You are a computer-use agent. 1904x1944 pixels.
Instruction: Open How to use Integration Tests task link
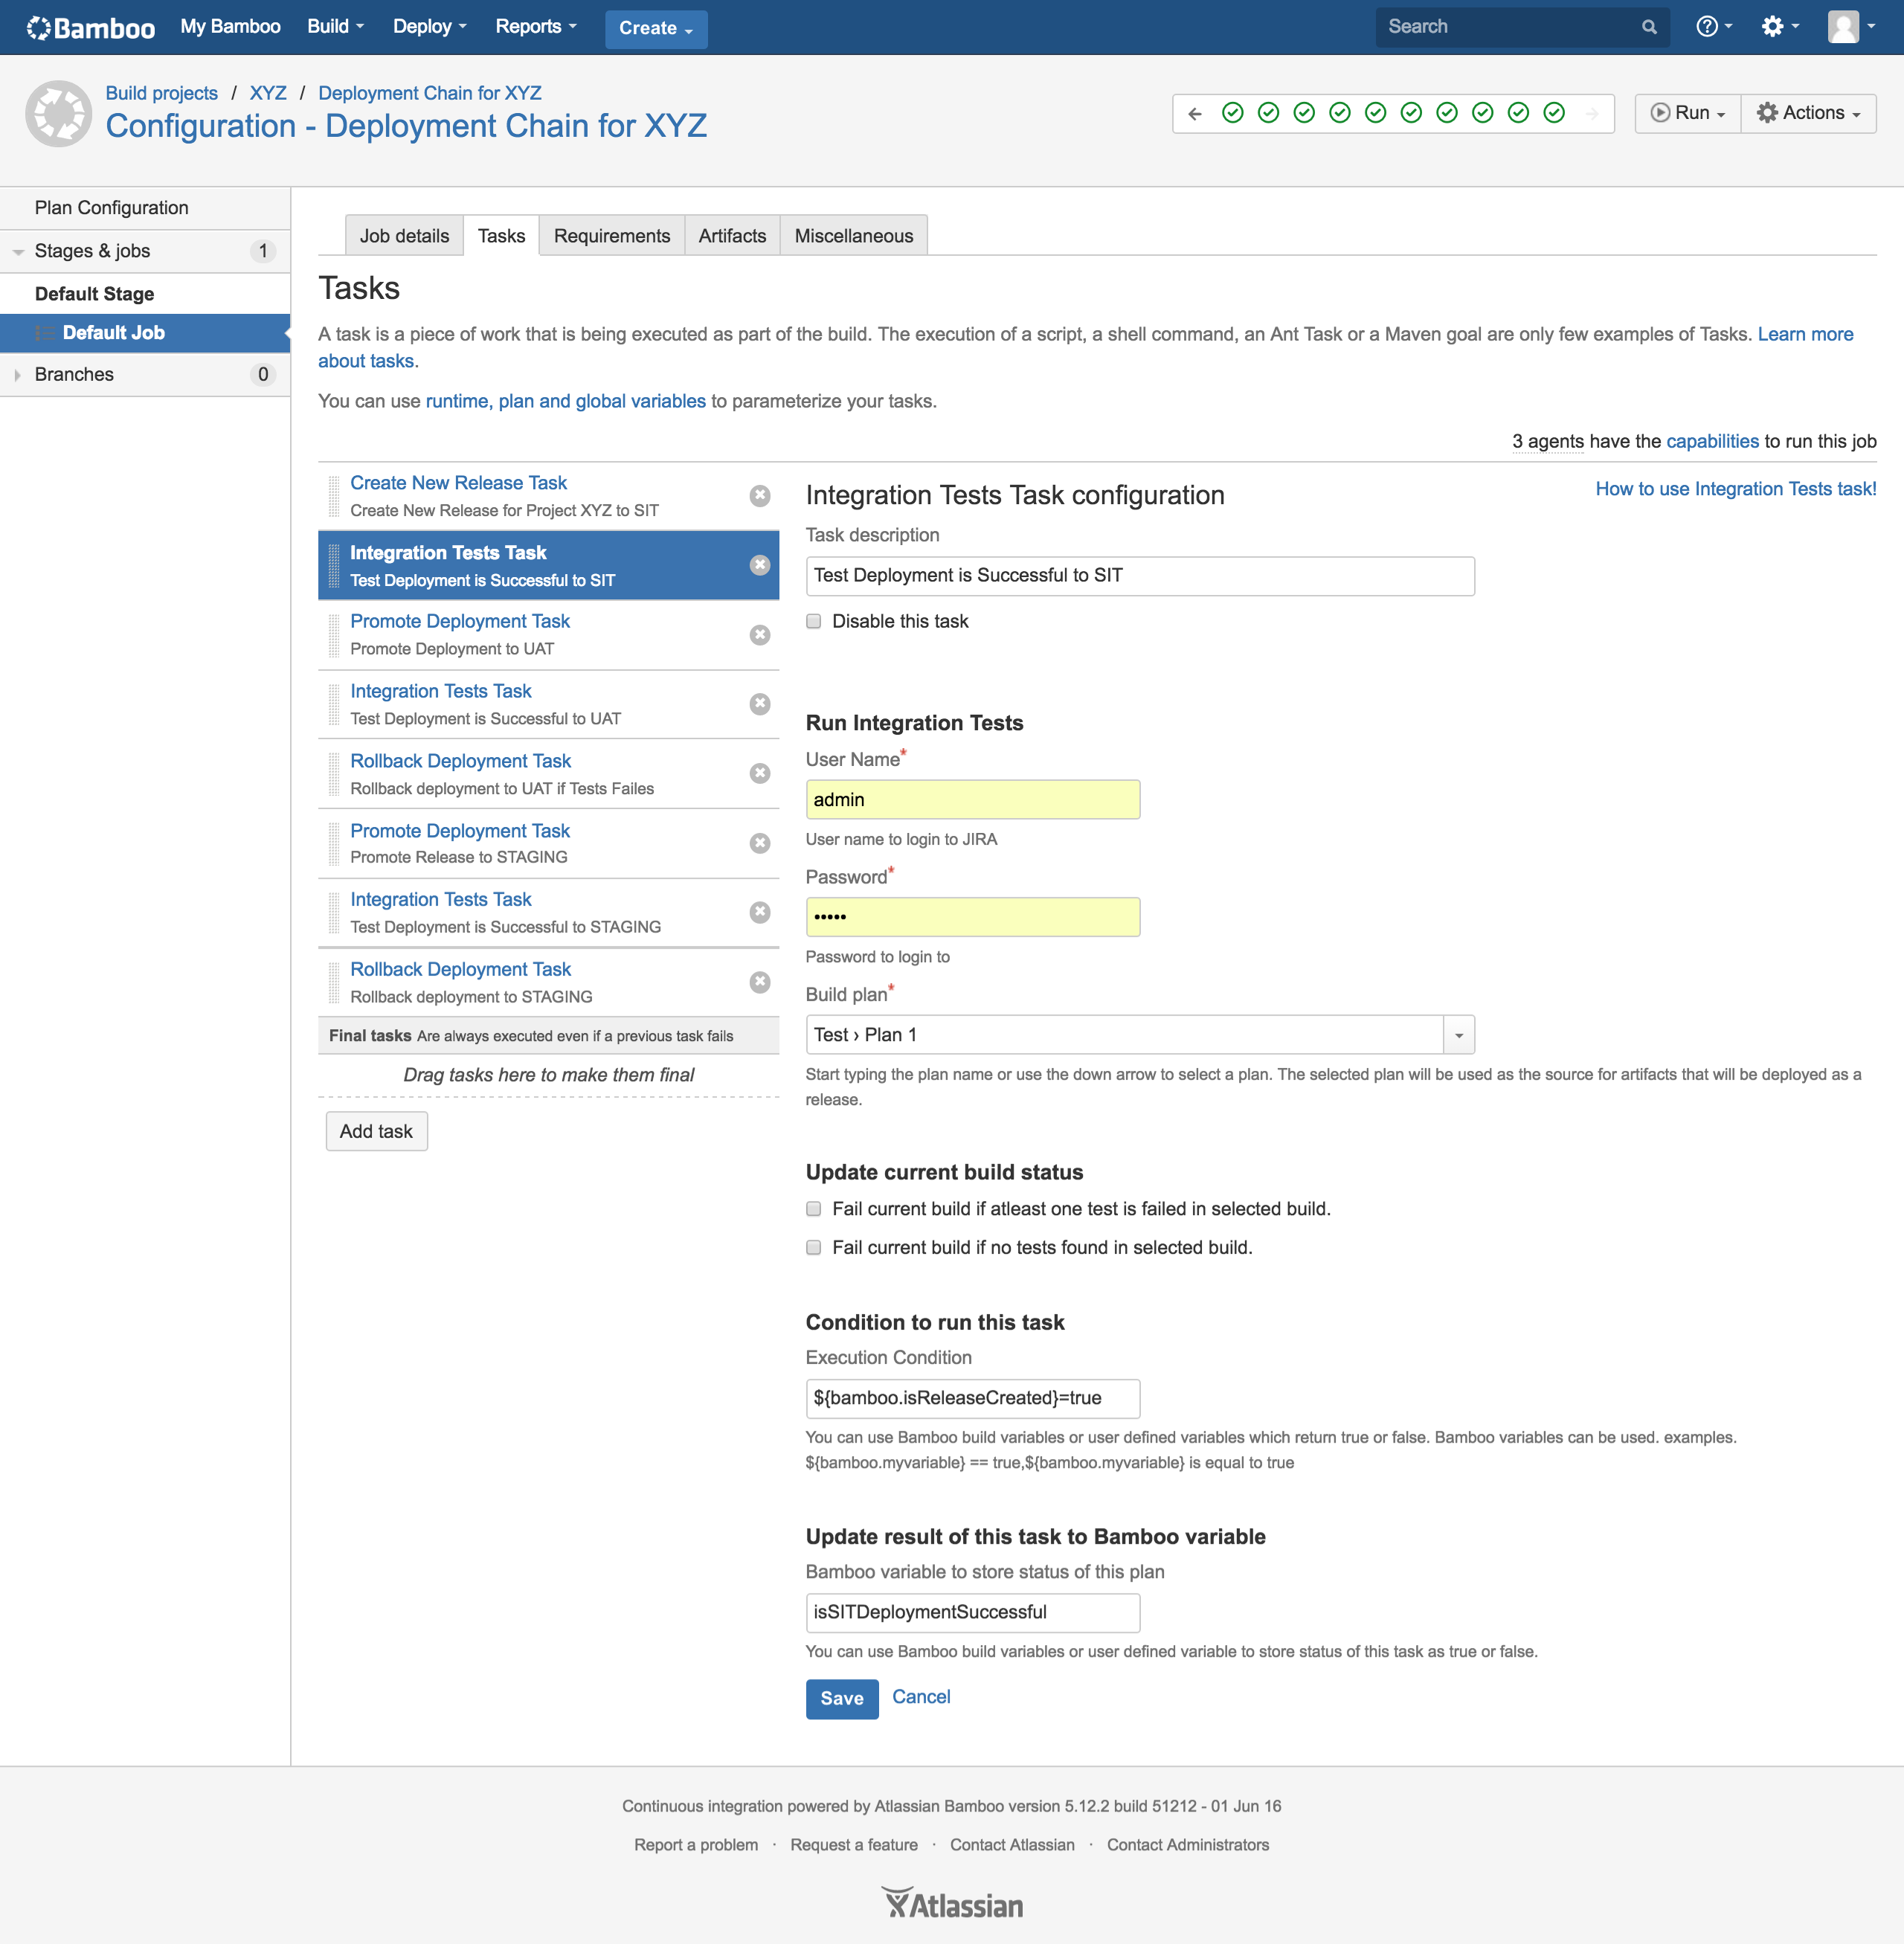tap(1735, 489)
